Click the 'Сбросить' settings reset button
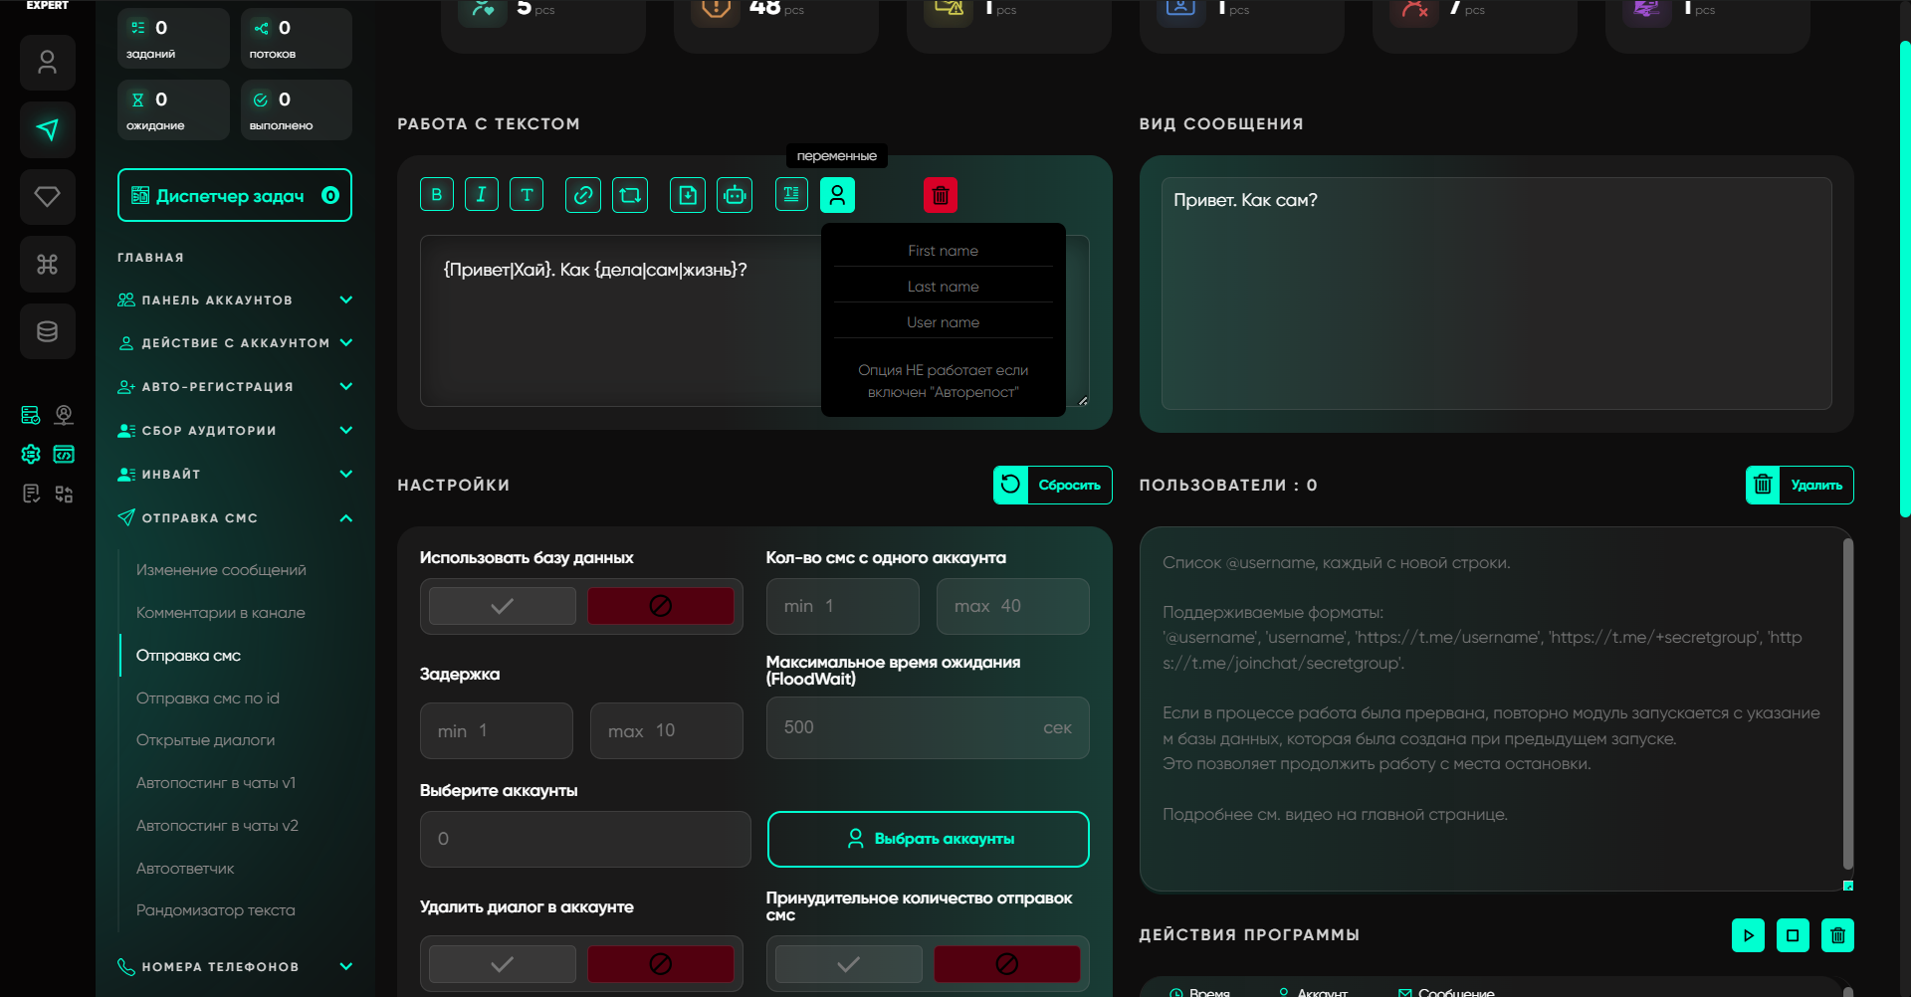 (1052, 485)
